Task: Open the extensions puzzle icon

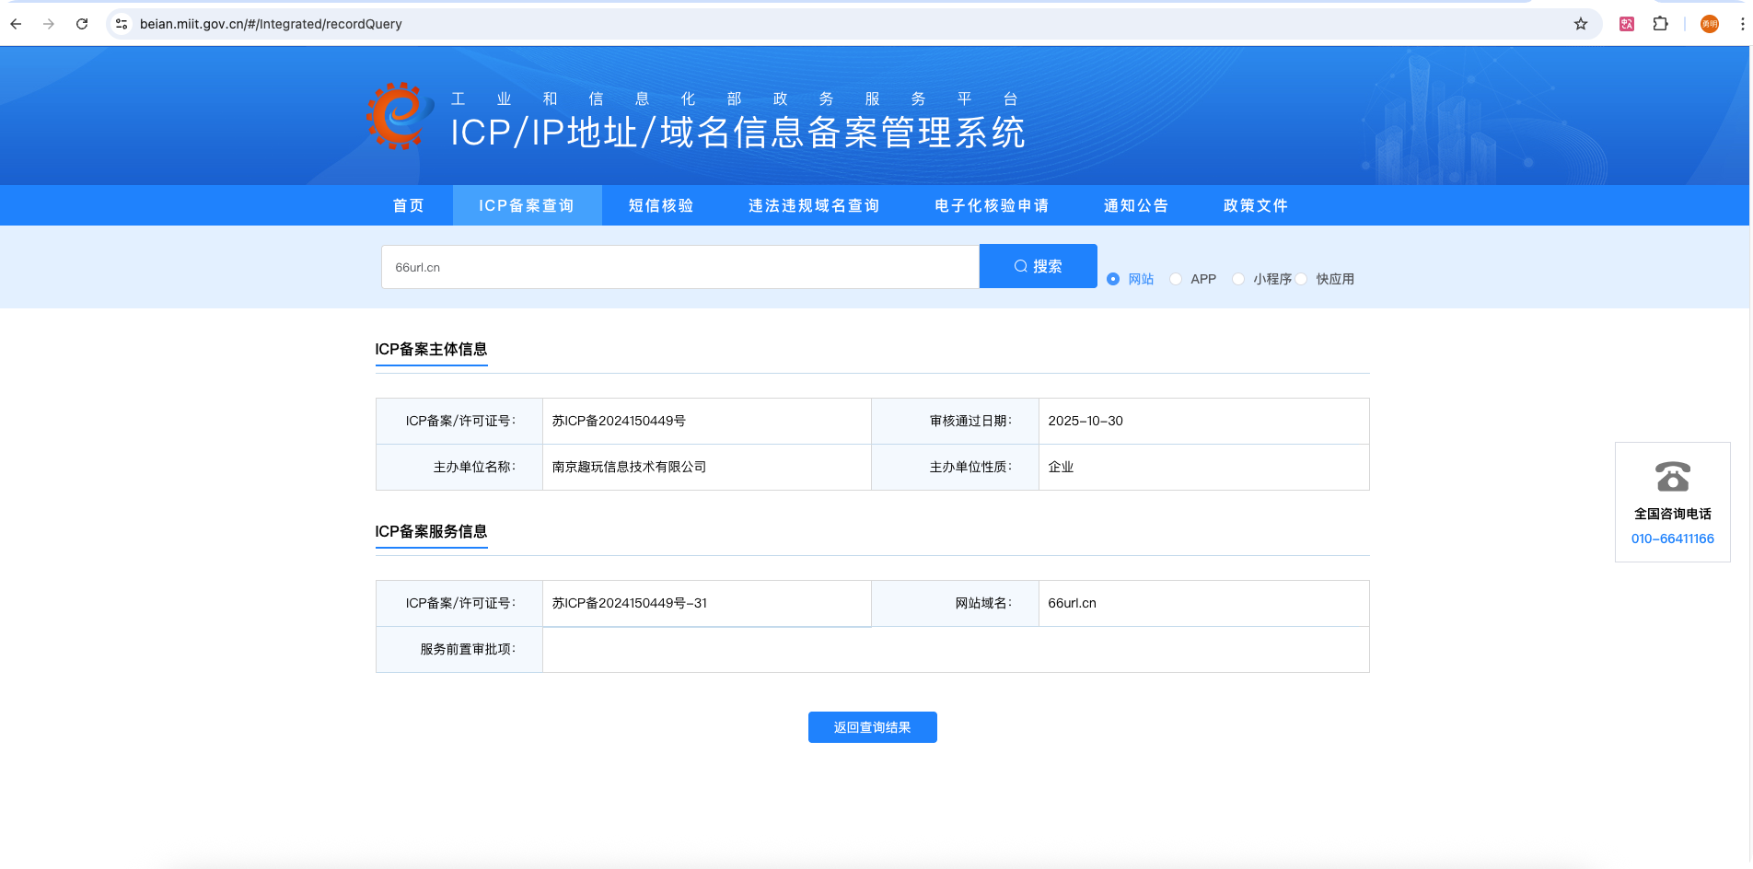Action: coord(1661,24)
